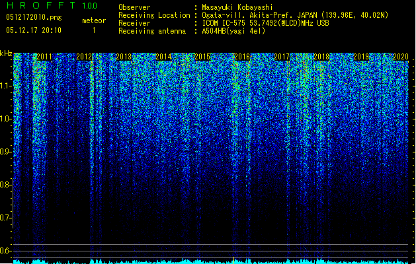Click the cyan signal-level strip at bottom
This screenshot has width=416, height=264.
211,261
